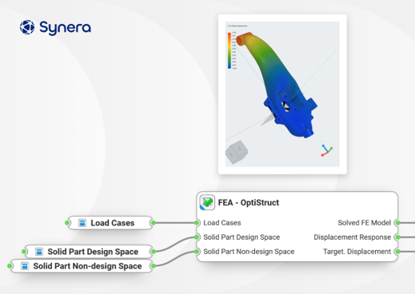The image size is (415, 294).
Task: Click the FEA - OptiStruct node icon
Action: [x=207, y=202]
